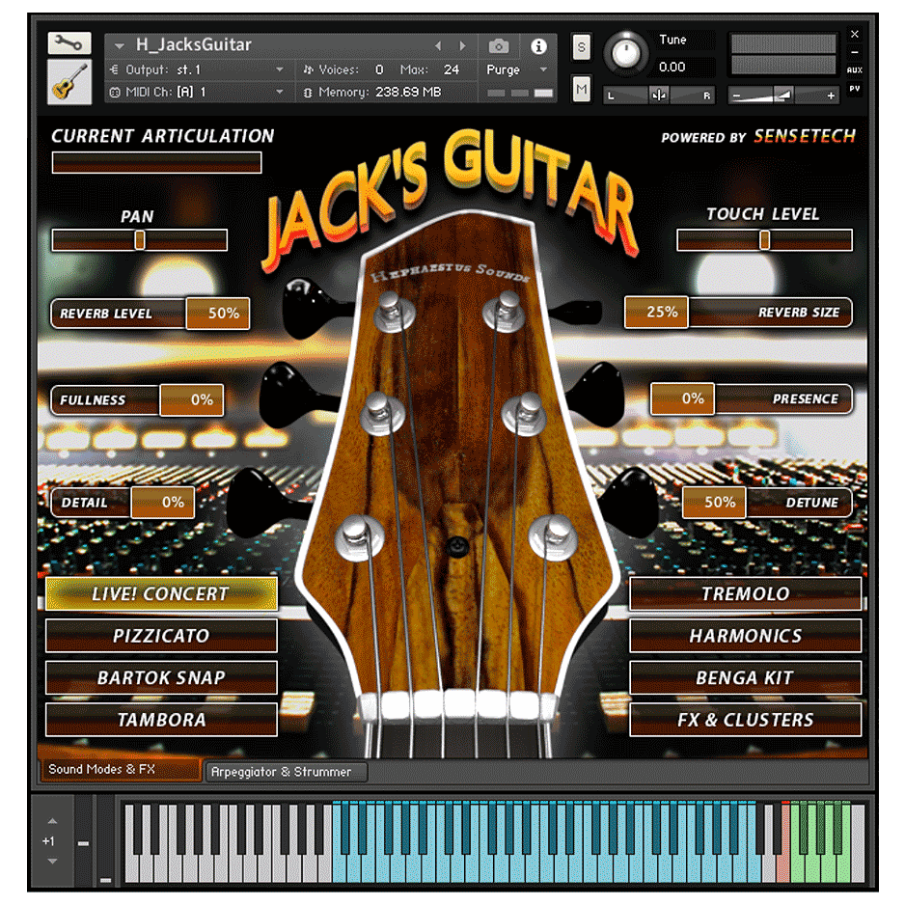Image resolution: width=905 pixels, height=905 pixels.
Task: Click the Current Articulation display field
Action: pos(156,163)
